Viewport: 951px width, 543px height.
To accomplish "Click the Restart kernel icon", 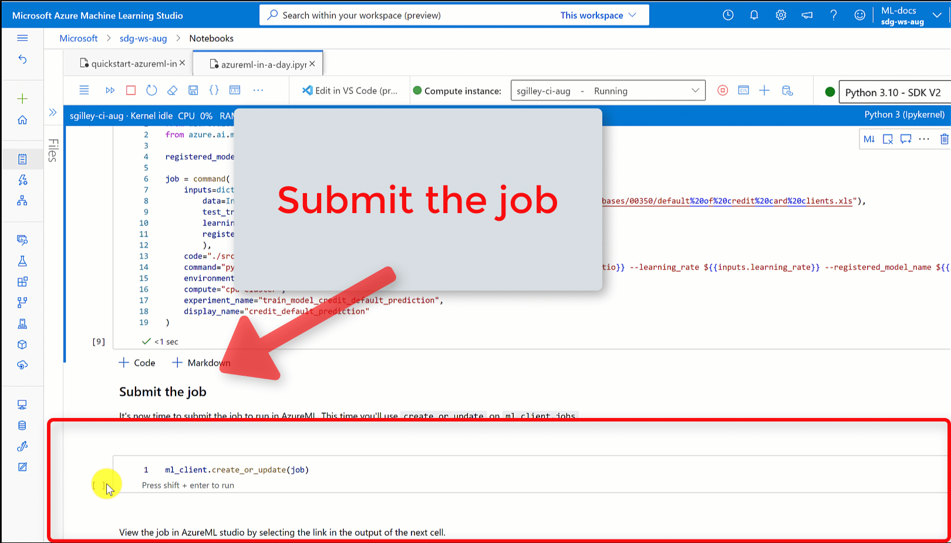I will 151,90.
